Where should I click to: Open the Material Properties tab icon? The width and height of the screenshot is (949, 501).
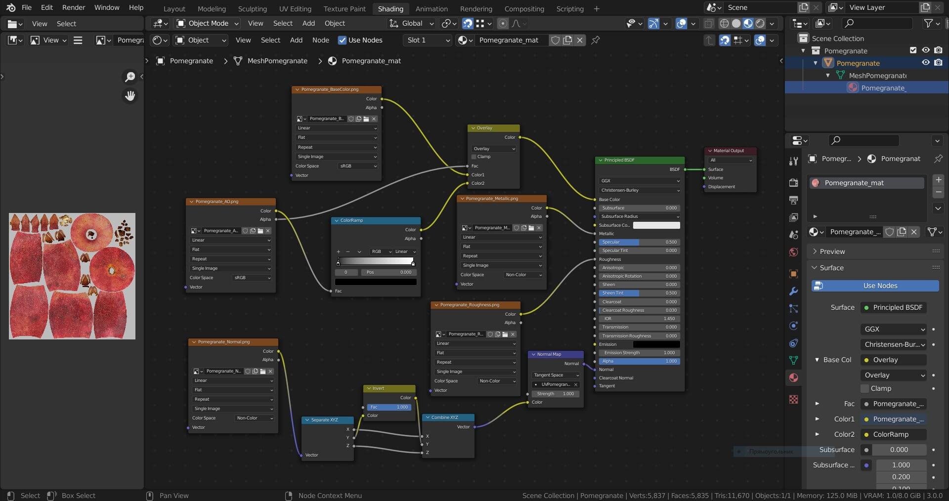tap(794, 378)
